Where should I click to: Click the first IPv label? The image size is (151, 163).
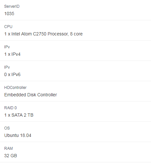[7, 47]
